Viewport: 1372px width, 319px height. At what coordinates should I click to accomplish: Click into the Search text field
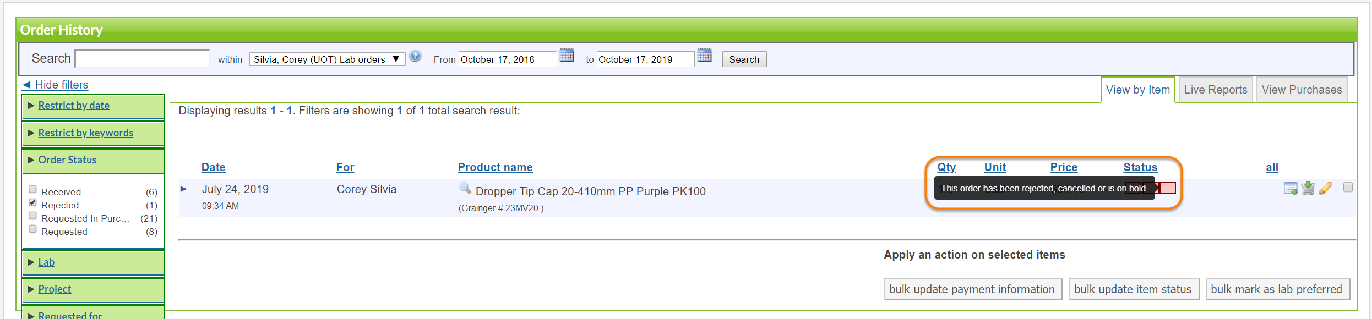tap(142, 58)
